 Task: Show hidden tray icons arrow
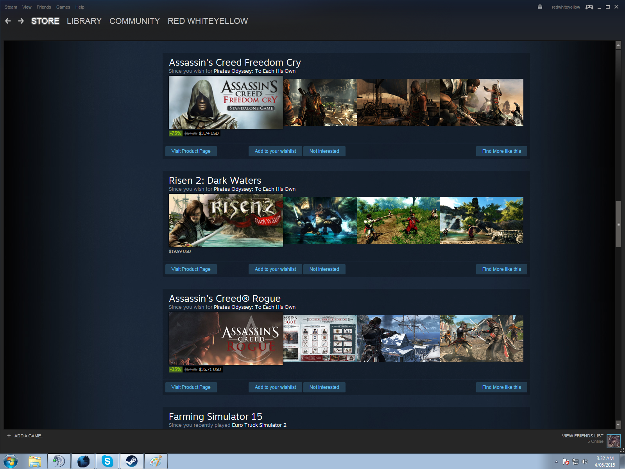[x=556, y=462]
